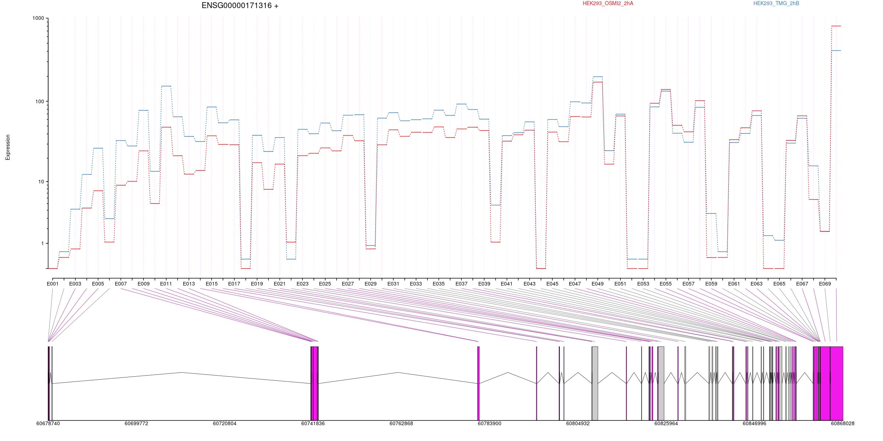Click exon label E007

tap(121, 284)
